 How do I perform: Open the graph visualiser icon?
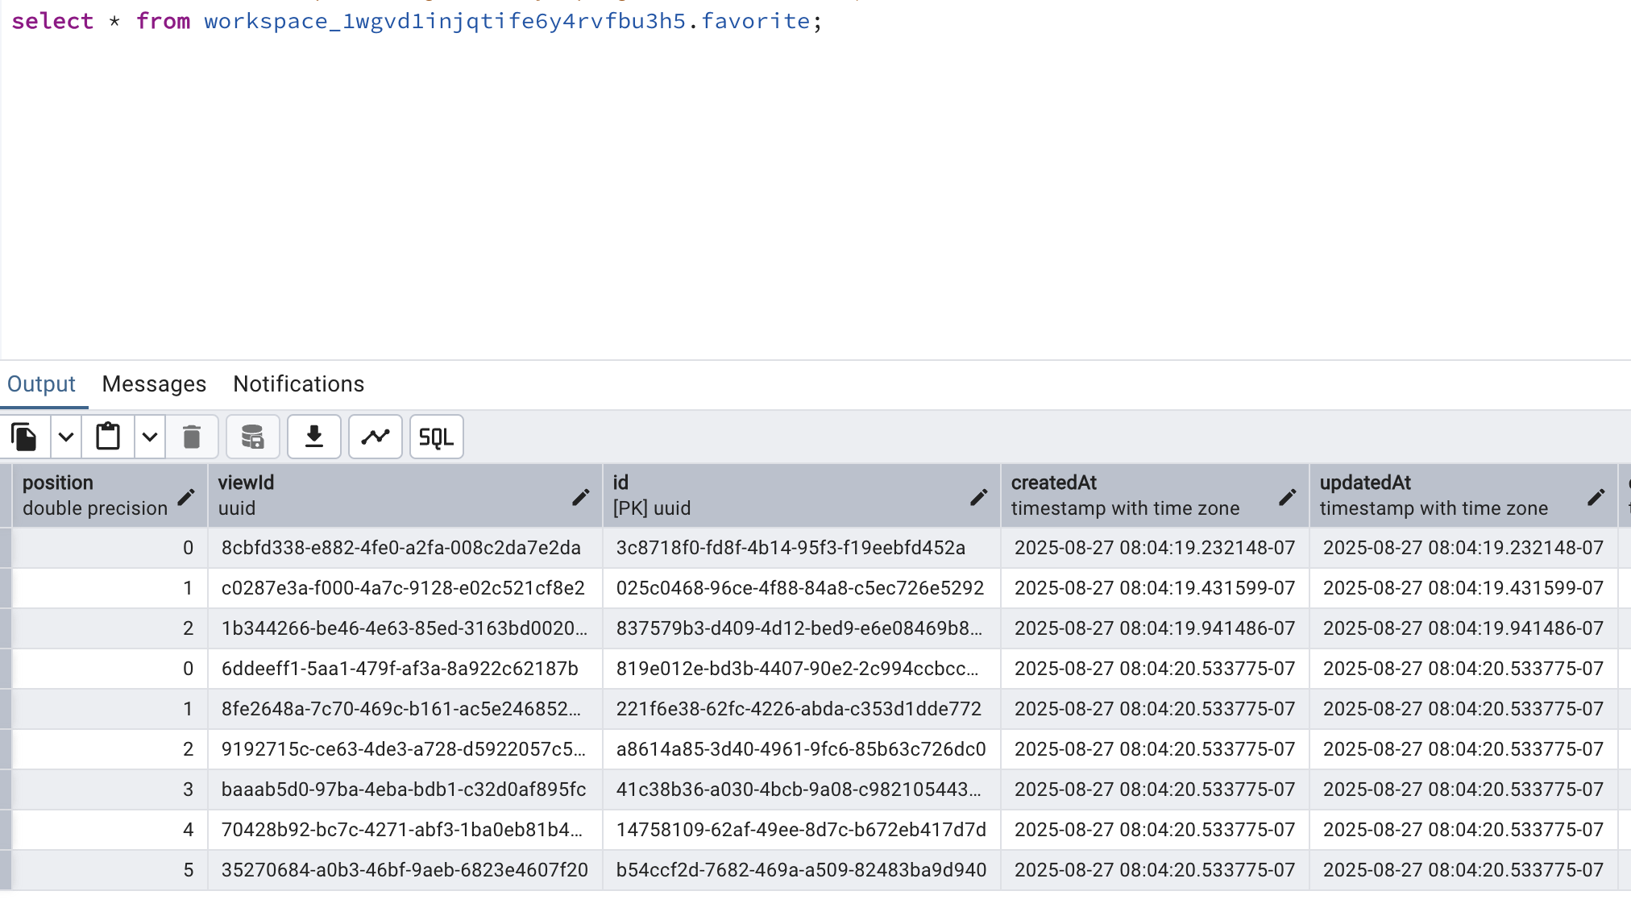pyautogui.click(x=376, y=437)
